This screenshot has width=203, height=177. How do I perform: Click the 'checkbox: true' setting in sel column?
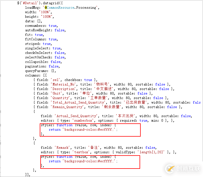78,80
